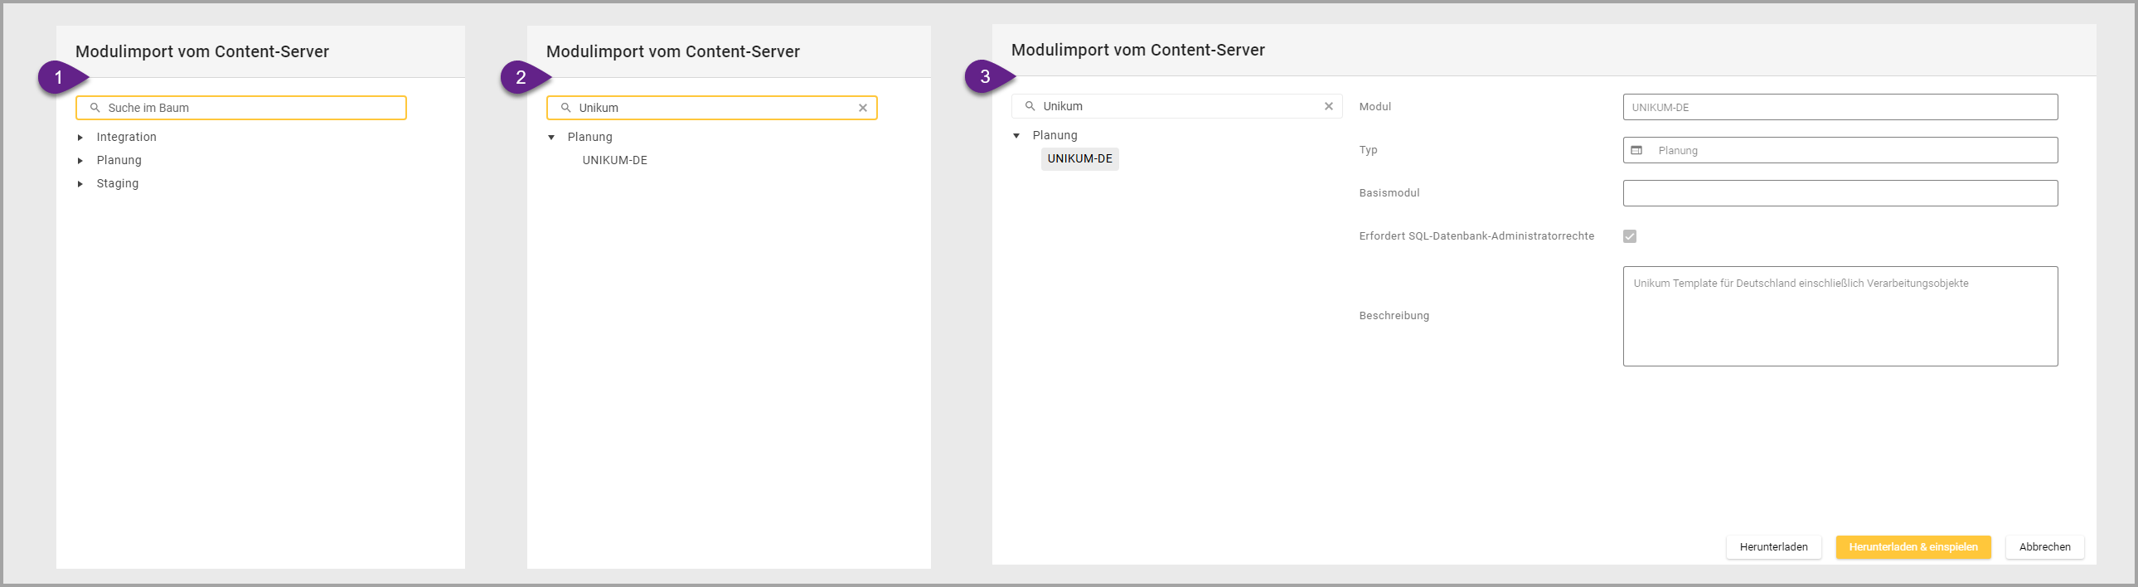Select the unhighlighted UNIKUM-DE tree entry

[x=614, y=160]
